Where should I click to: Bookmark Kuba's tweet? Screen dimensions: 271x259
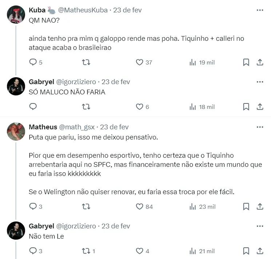coord(246,62)
